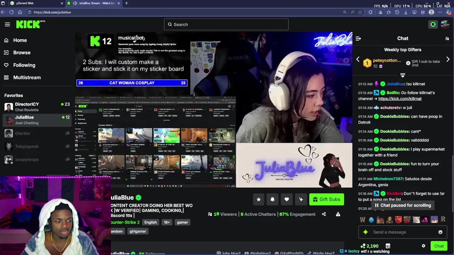Collapse the Weekly top Gifters section

tap(403, 75)
